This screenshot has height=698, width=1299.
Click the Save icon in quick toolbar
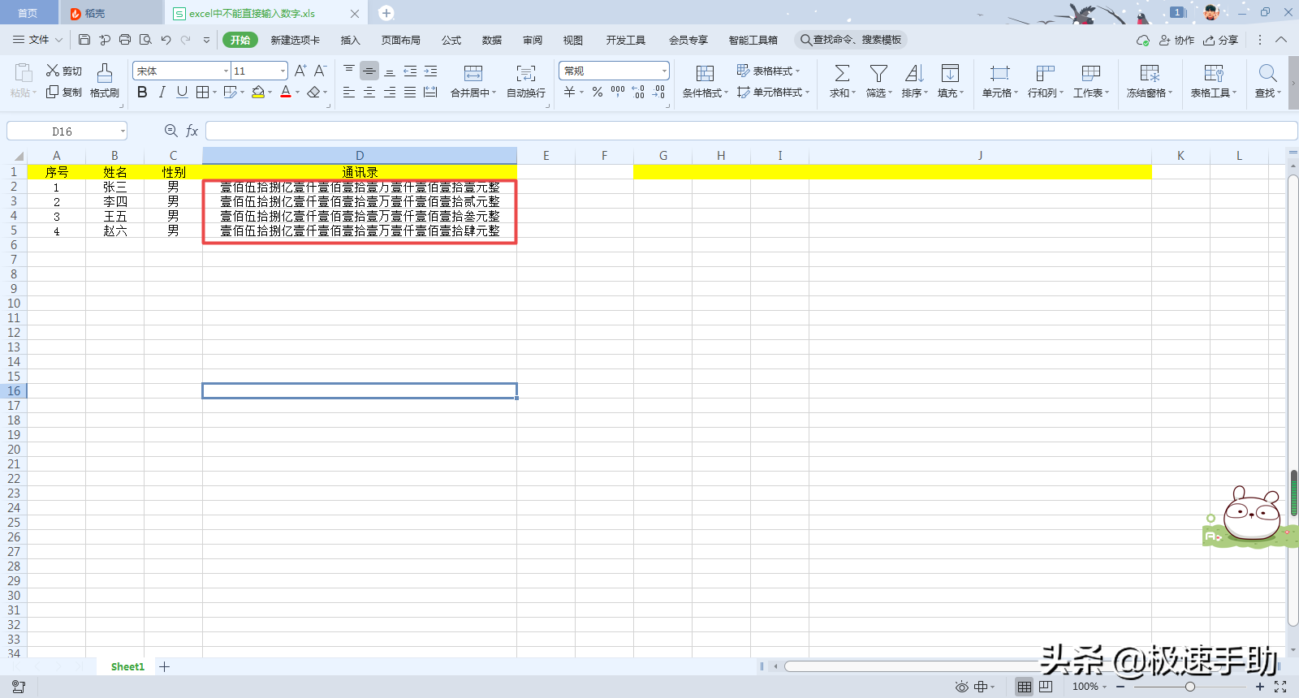tap(84, 40)
